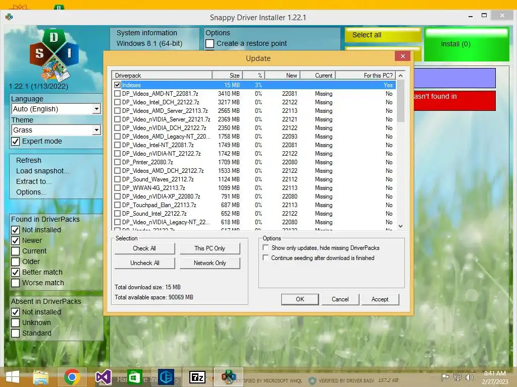
Task: Click the list scroll down arrow
Action: point(400,226)
